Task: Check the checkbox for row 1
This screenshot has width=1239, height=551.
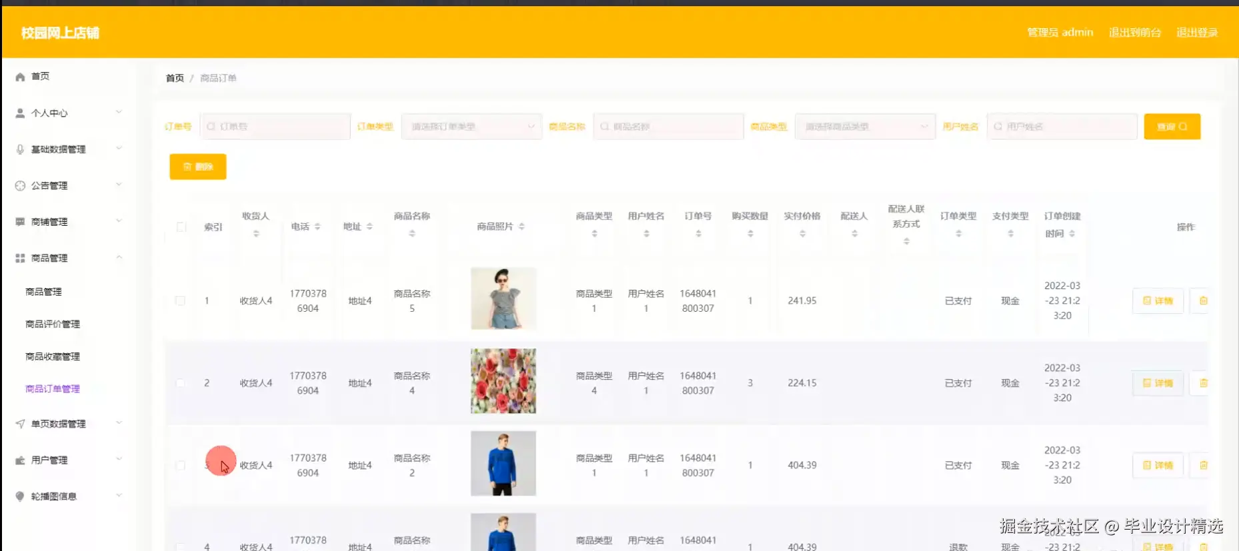Action: 180,300
